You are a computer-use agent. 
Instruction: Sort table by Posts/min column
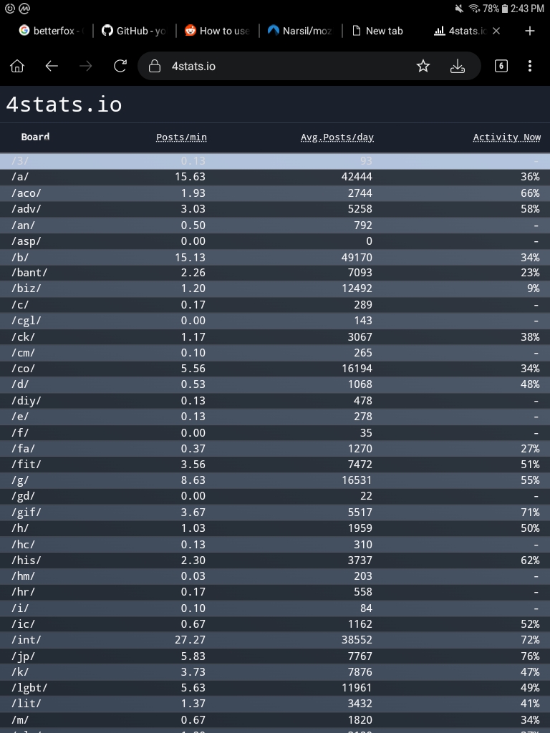181,137
